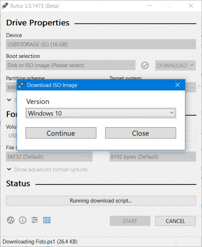Image resolution: width=202 pixels, height=247 pixels.
Task: Click the Running download script progress bar
Action: point(101,201)
